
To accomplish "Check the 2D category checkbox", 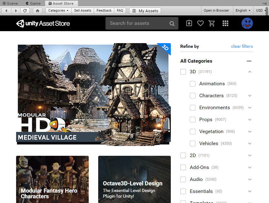I will pos(183,155).
